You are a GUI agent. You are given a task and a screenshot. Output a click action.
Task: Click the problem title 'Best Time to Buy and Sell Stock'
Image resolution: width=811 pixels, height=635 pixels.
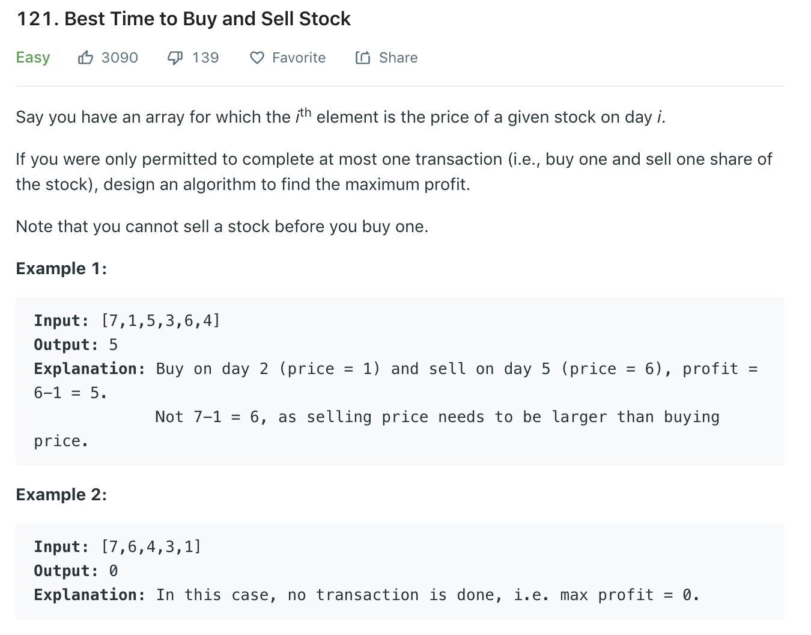[x=207, y=19]
